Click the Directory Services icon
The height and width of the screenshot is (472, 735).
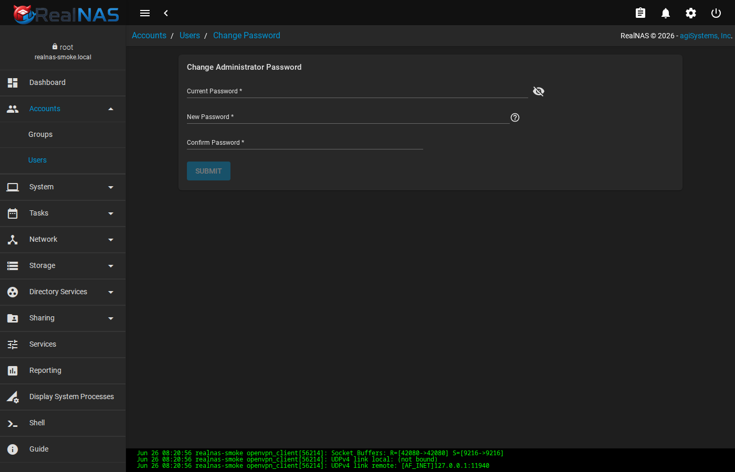pyautogui.click(x=13, y=292)
